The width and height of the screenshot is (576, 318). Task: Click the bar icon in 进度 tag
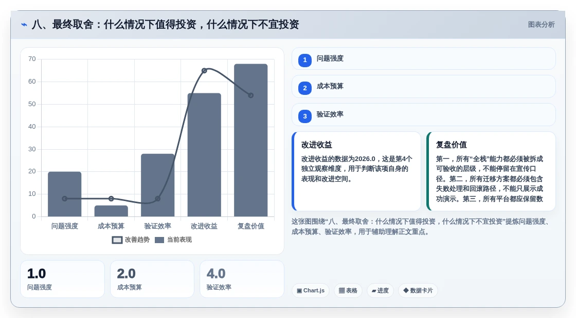coord(374,291)
